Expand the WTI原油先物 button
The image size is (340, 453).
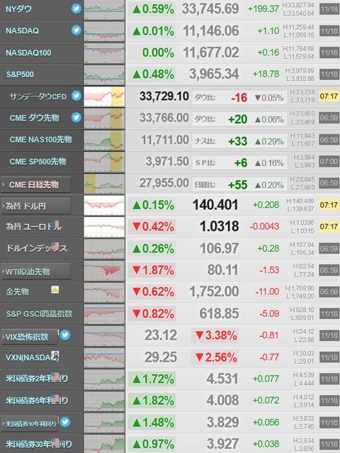(x=36, y=272)
